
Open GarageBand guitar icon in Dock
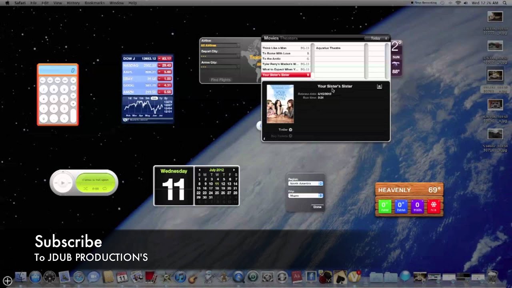click(x=194, y=277)
